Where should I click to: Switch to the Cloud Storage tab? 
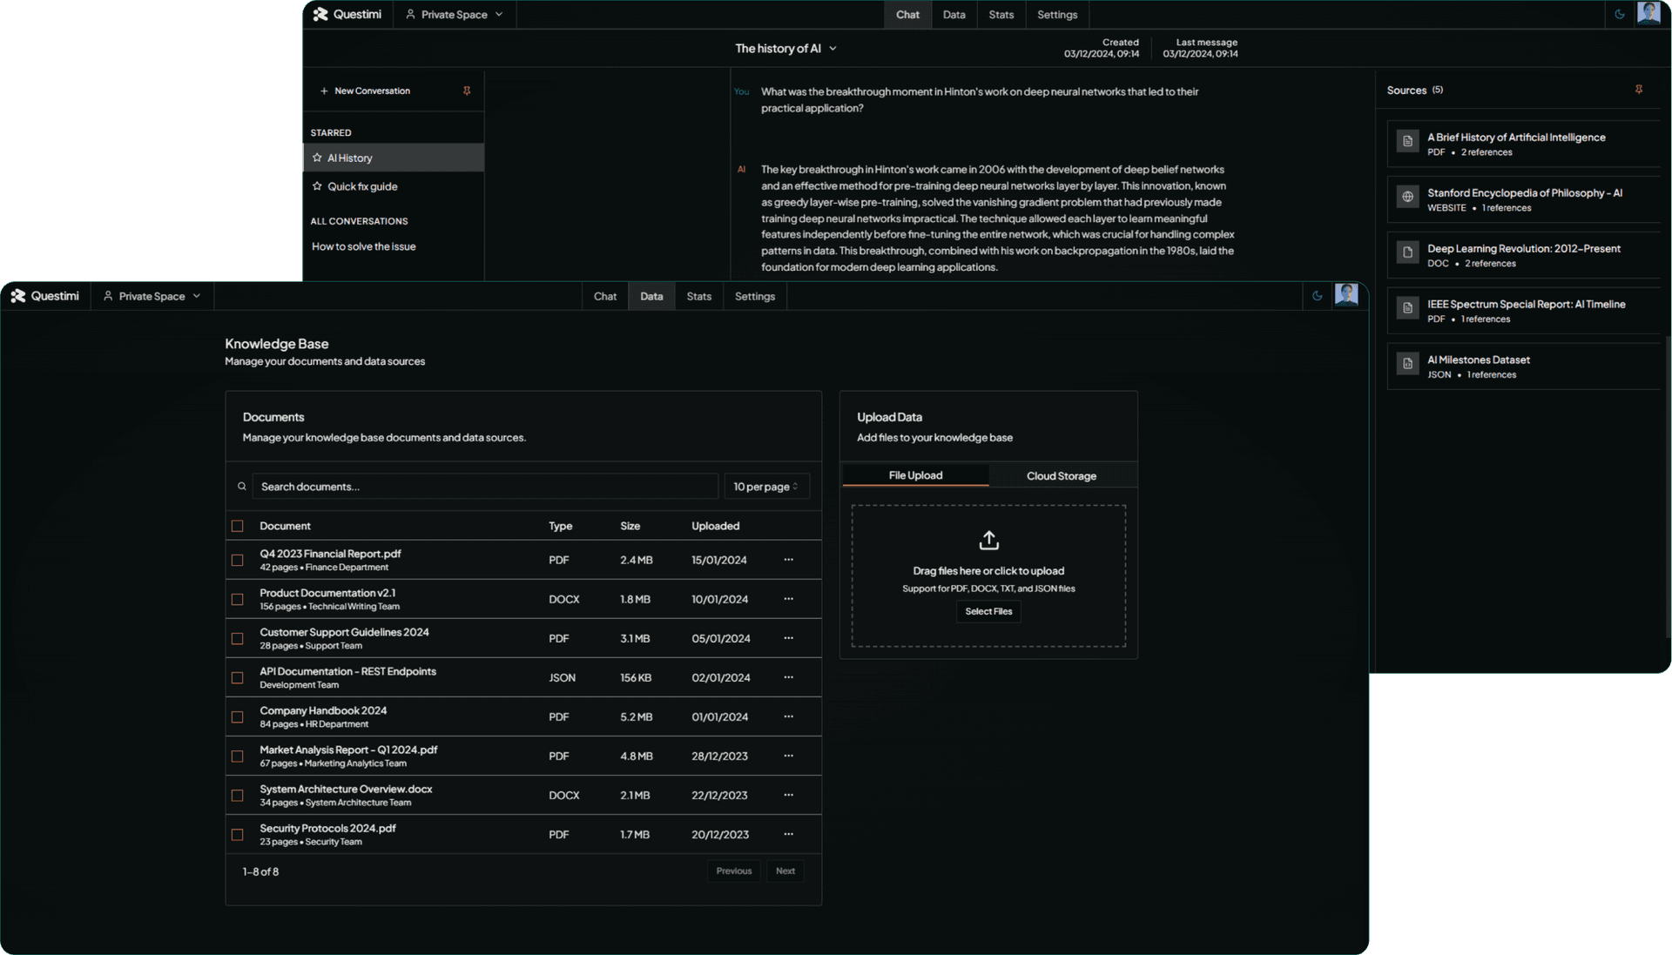[1061, 476]
